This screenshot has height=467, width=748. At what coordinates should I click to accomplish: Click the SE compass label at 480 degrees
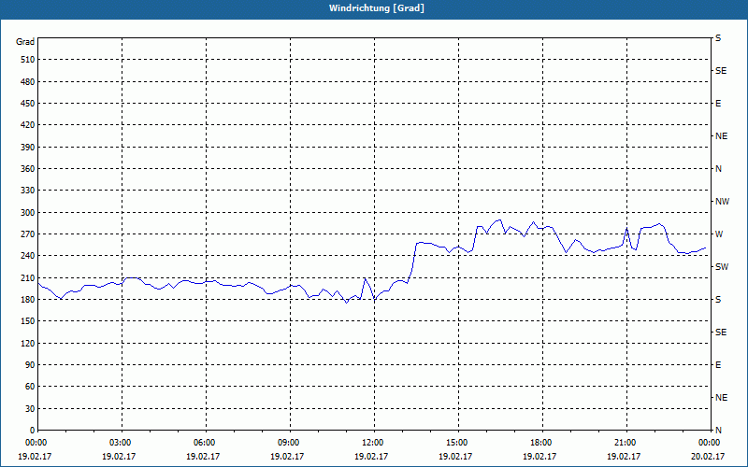point(721,71)
